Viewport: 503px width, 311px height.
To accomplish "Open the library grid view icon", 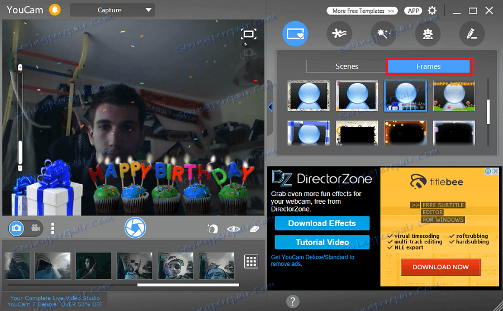I will [x=251, y=261].
